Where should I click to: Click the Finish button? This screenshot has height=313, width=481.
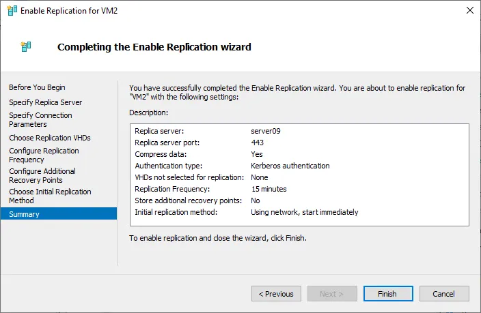click(x=388, y=294)
